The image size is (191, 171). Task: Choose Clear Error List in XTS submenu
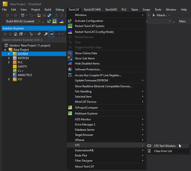pos(167,151)
